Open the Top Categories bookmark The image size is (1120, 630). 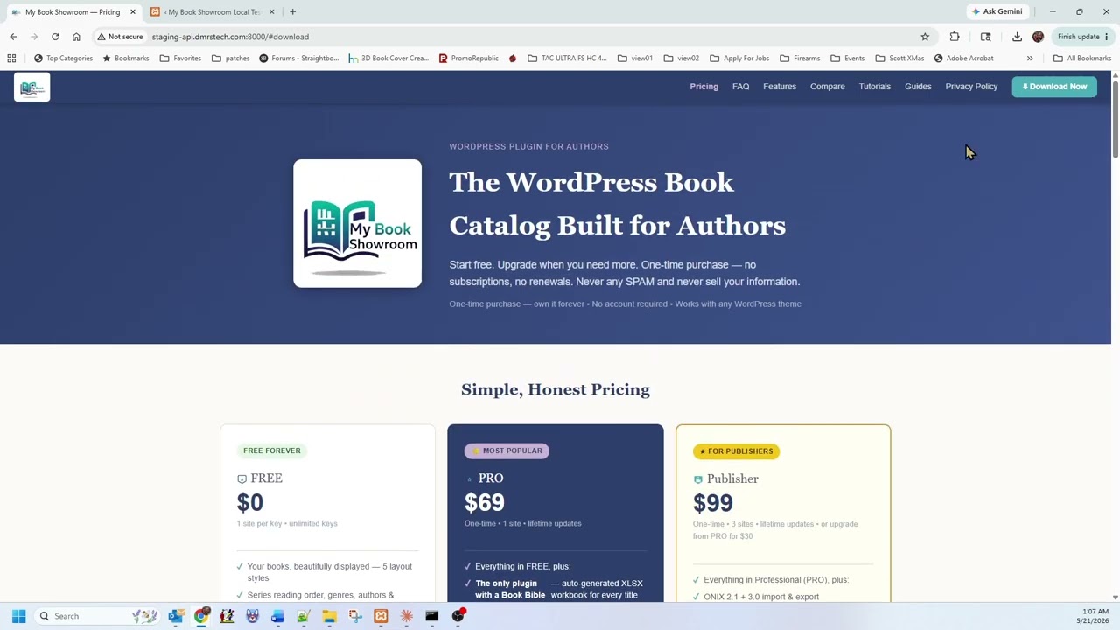pos(63,59)
